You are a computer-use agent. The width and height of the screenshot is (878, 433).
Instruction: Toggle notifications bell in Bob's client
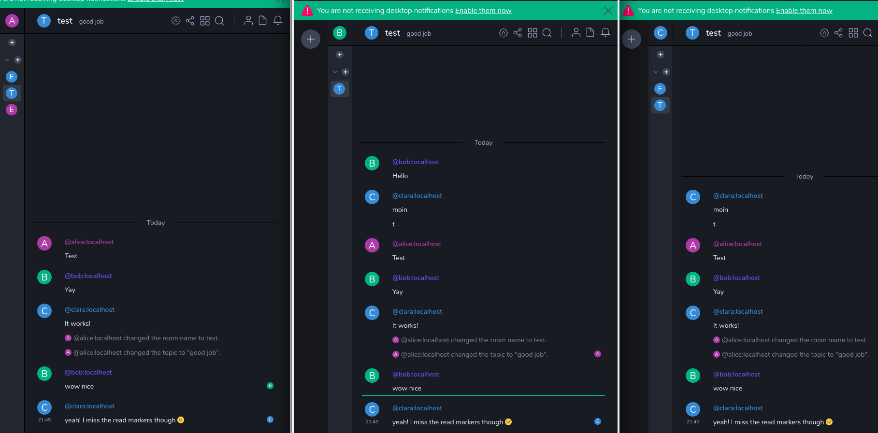pyautogui.click(x=605, y=33)
